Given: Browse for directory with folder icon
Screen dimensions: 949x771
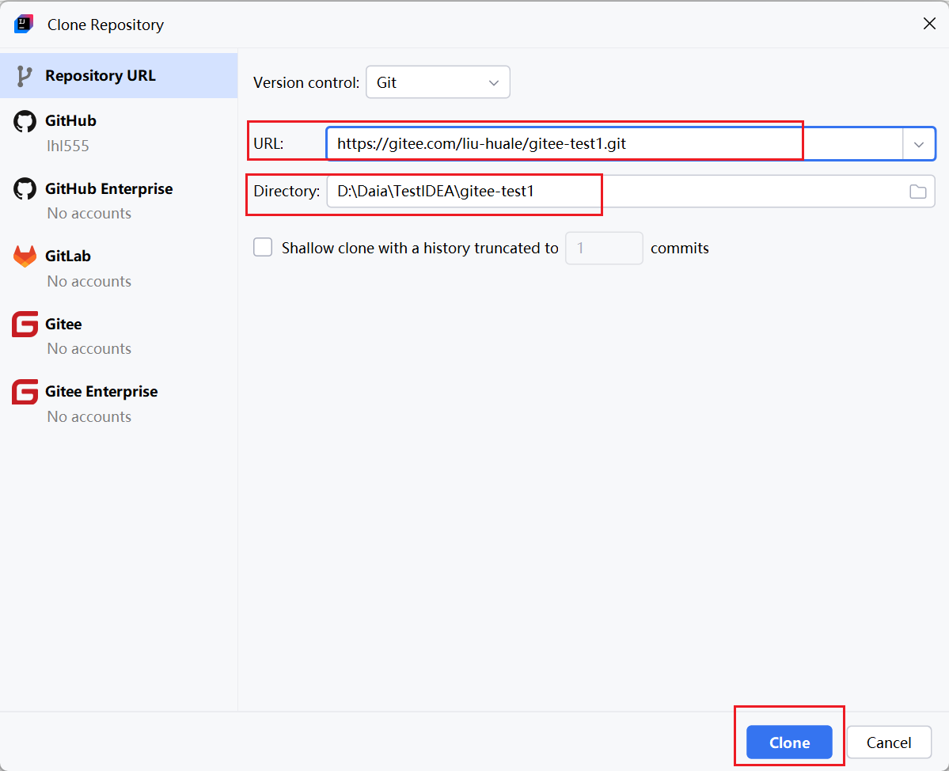Looking at the screenshot, I should 917,192.
